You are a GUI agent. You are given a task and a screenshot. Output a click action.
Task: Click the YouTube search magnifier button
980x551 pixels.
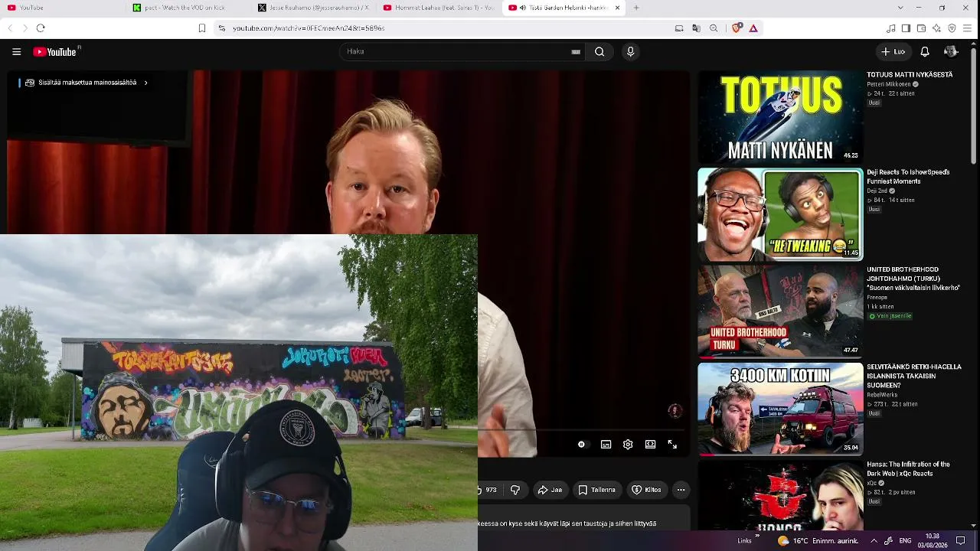point(599,52)
